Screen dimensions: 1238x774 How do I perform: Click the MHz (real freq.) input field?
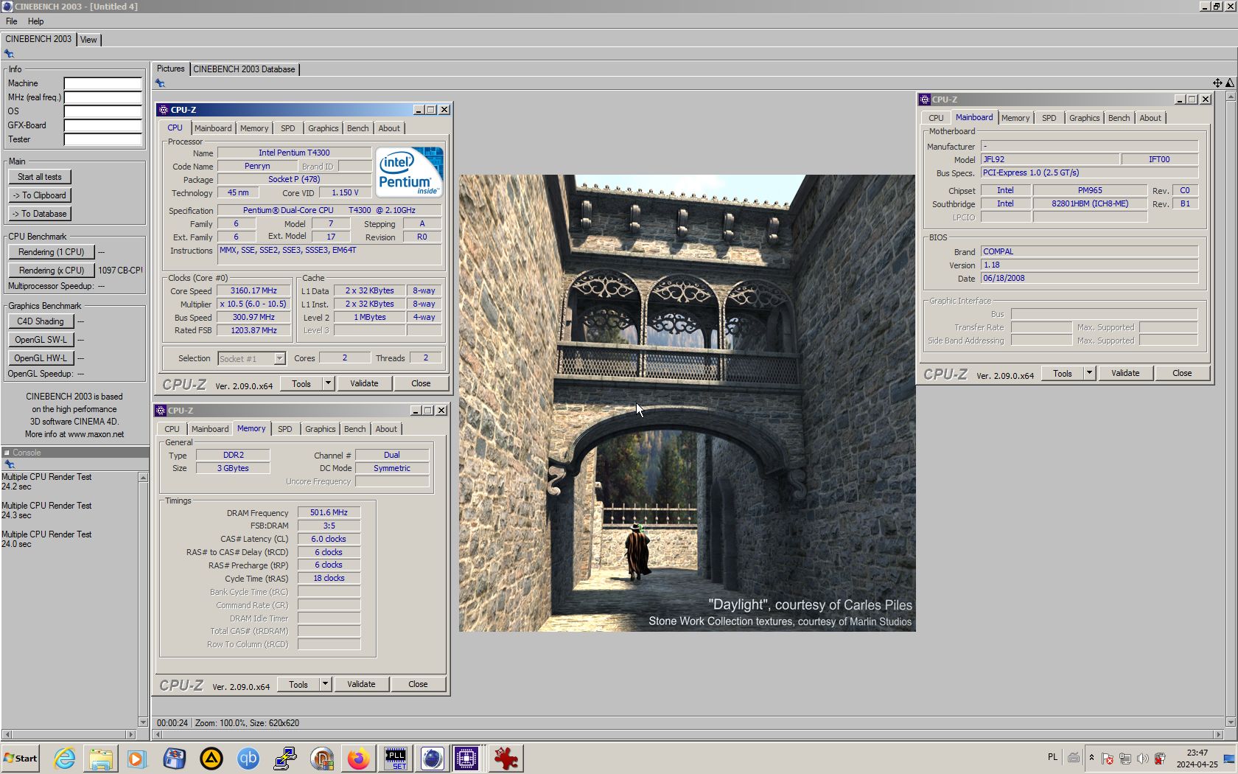click(x=102, y=97)
